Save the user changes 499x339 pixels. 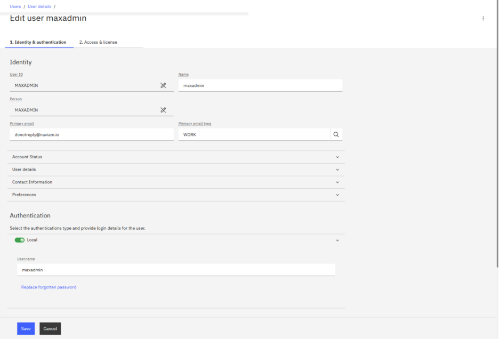pos(26,328)
